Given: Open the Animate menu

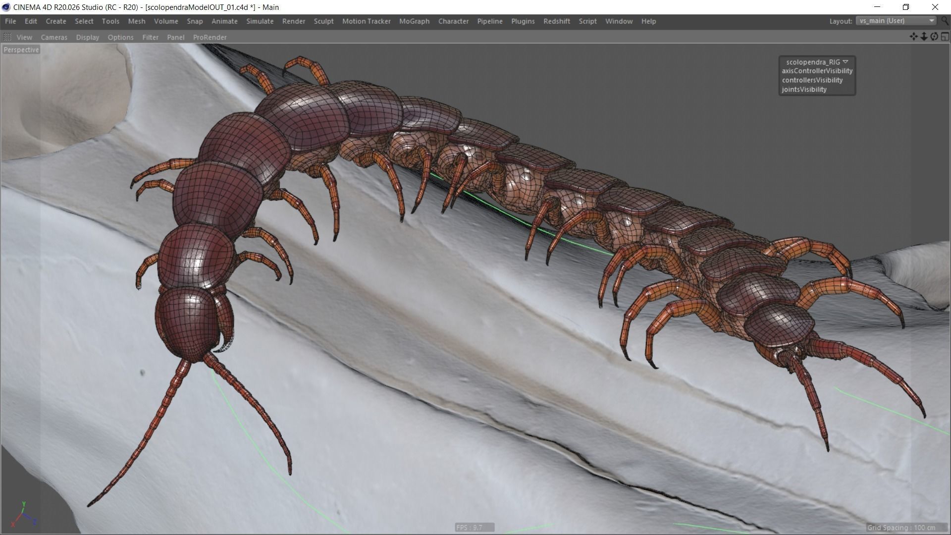Looking at the screenshot, I should (x=224, y=21).
